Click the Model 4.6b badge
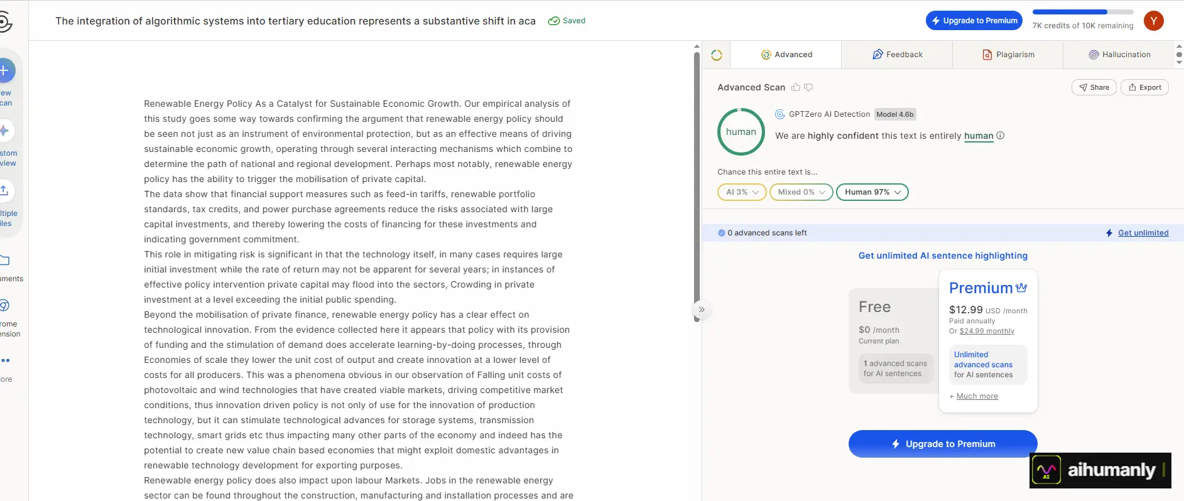 point(895,114)
